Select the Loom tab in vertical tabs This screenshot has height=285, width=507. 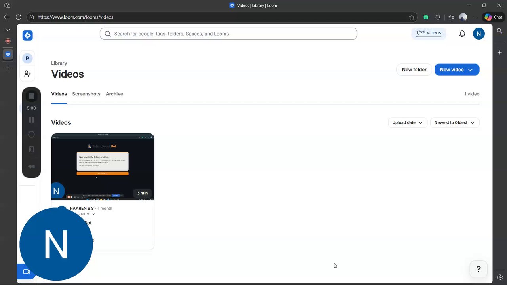click(8, 54)
